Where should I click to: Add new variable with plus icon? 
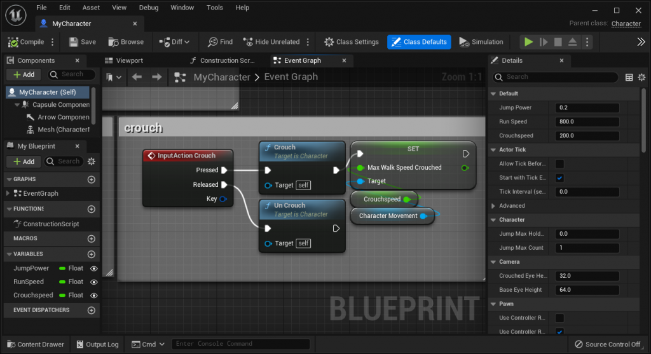(92, 254)
